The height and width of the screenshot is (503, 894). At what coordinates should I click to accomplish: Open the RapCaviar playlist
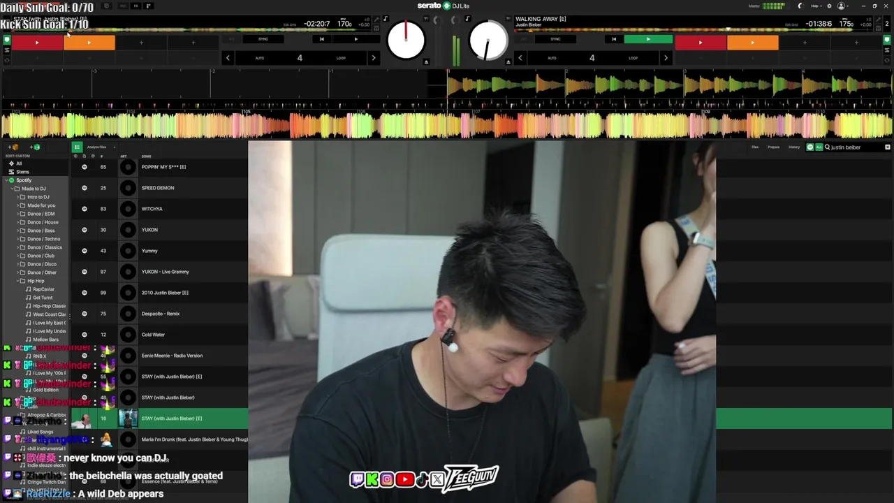[43, 289]
